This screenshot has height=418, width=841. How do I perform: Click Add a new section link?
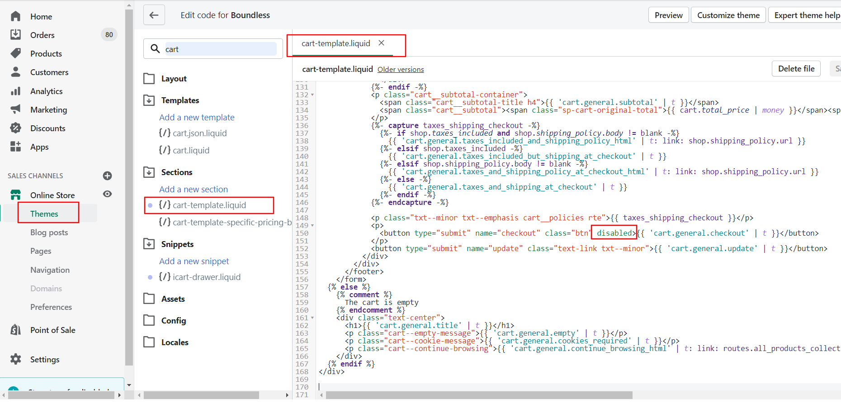[194, 189]
